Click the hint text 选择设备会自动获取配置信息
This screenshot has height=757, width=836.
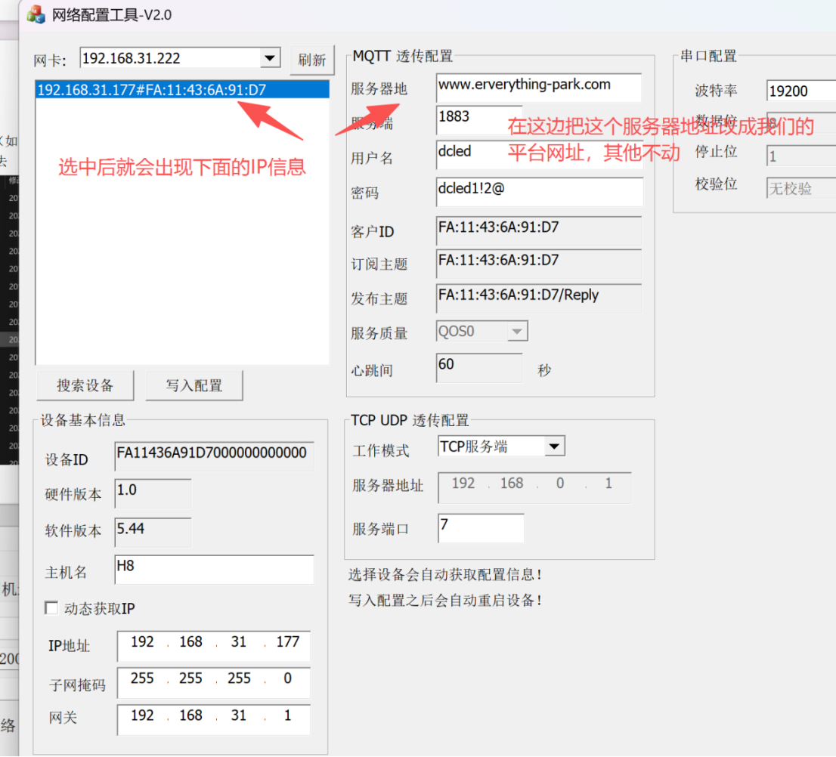[445, 575]
